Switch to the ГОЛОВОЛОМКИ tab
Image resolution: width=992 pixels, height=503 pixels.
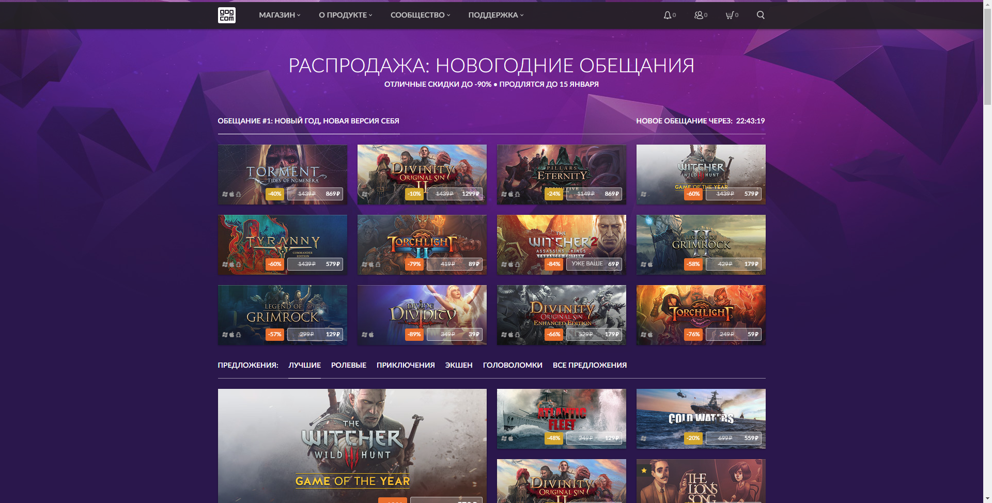(513, 365)
